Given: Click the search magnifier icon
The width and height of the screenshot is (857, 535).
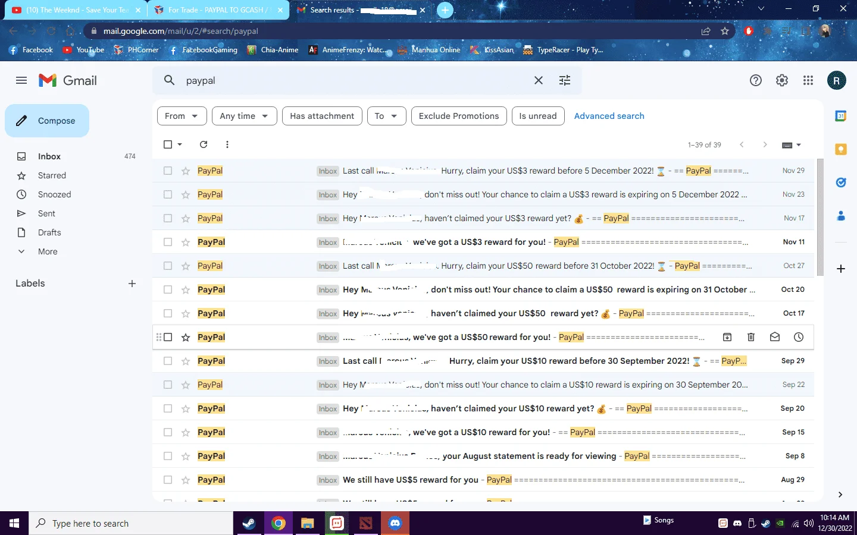Looking at the screenshot, I should [170, 80].
